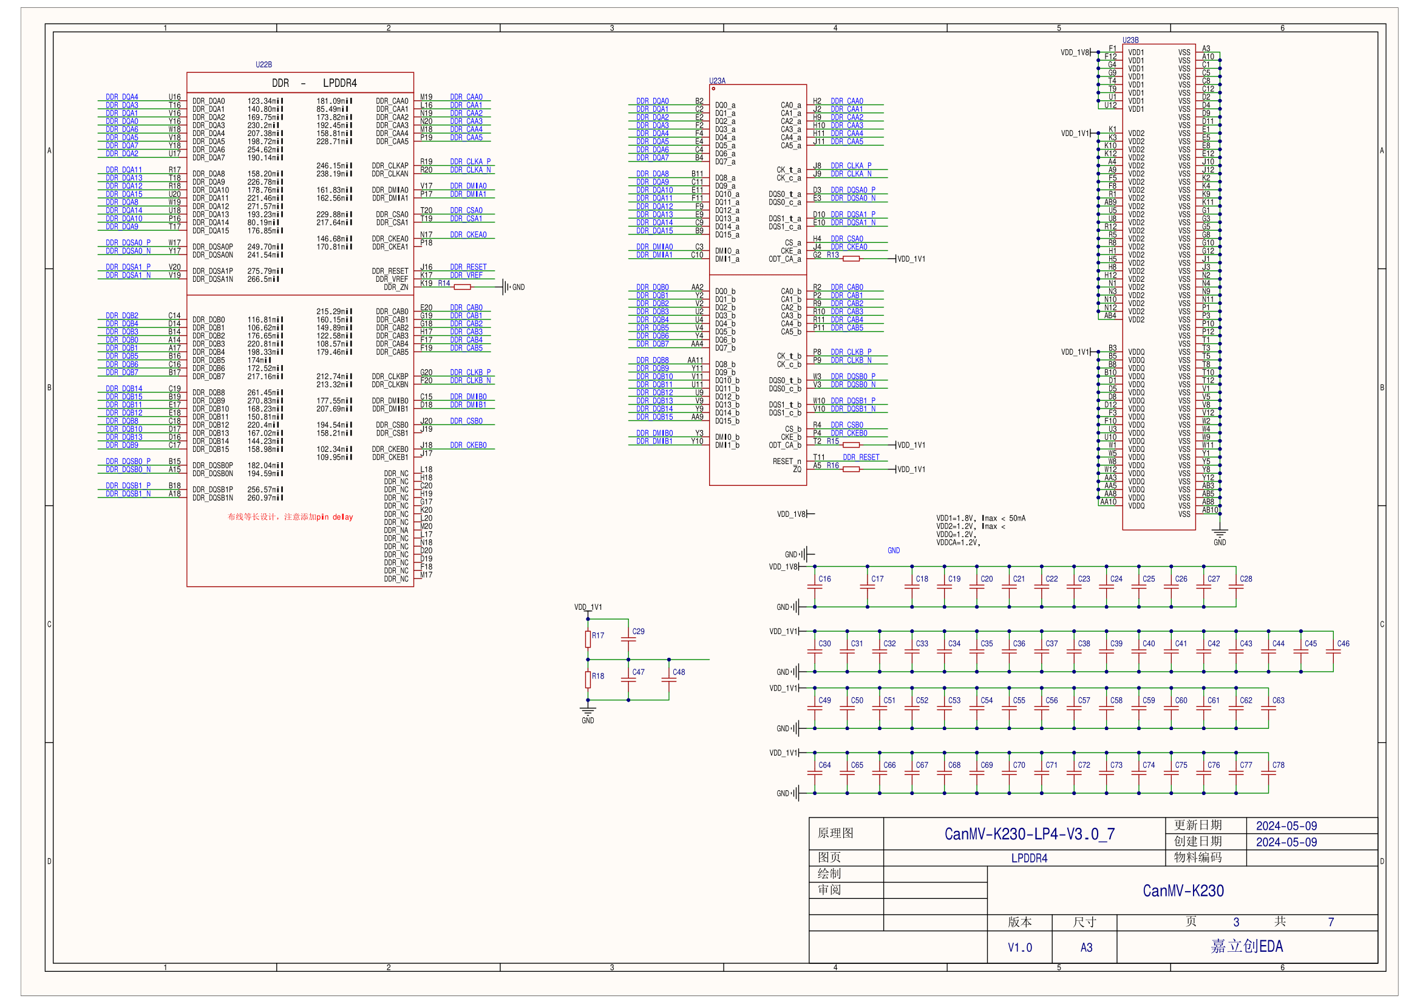This screenshot has width=1420, height=1004.
Task: Select capacitor C78 symbol
Action: (x=1268, y=773)
